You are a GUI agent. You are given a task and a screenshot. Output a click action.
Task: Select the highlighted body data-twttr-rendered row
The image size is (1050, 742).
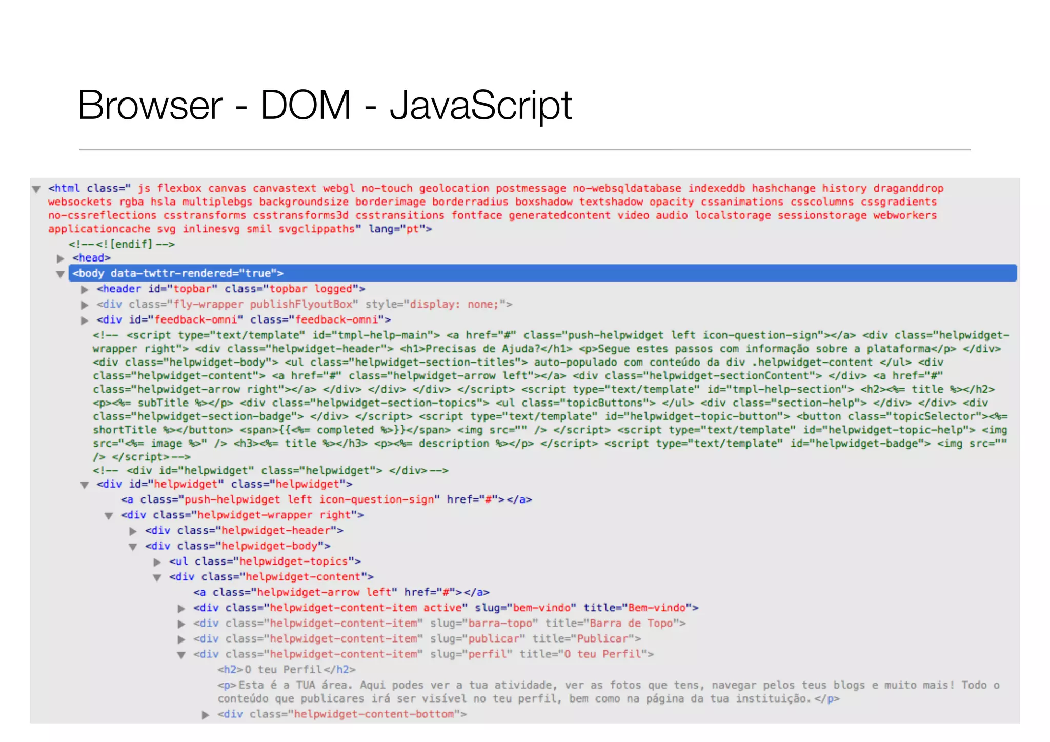[543, 273]
